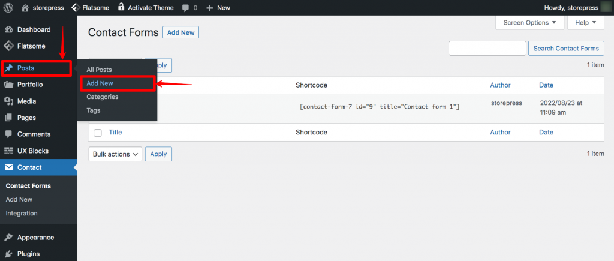Open All Posts from Posts submenu

click(99, 70)
